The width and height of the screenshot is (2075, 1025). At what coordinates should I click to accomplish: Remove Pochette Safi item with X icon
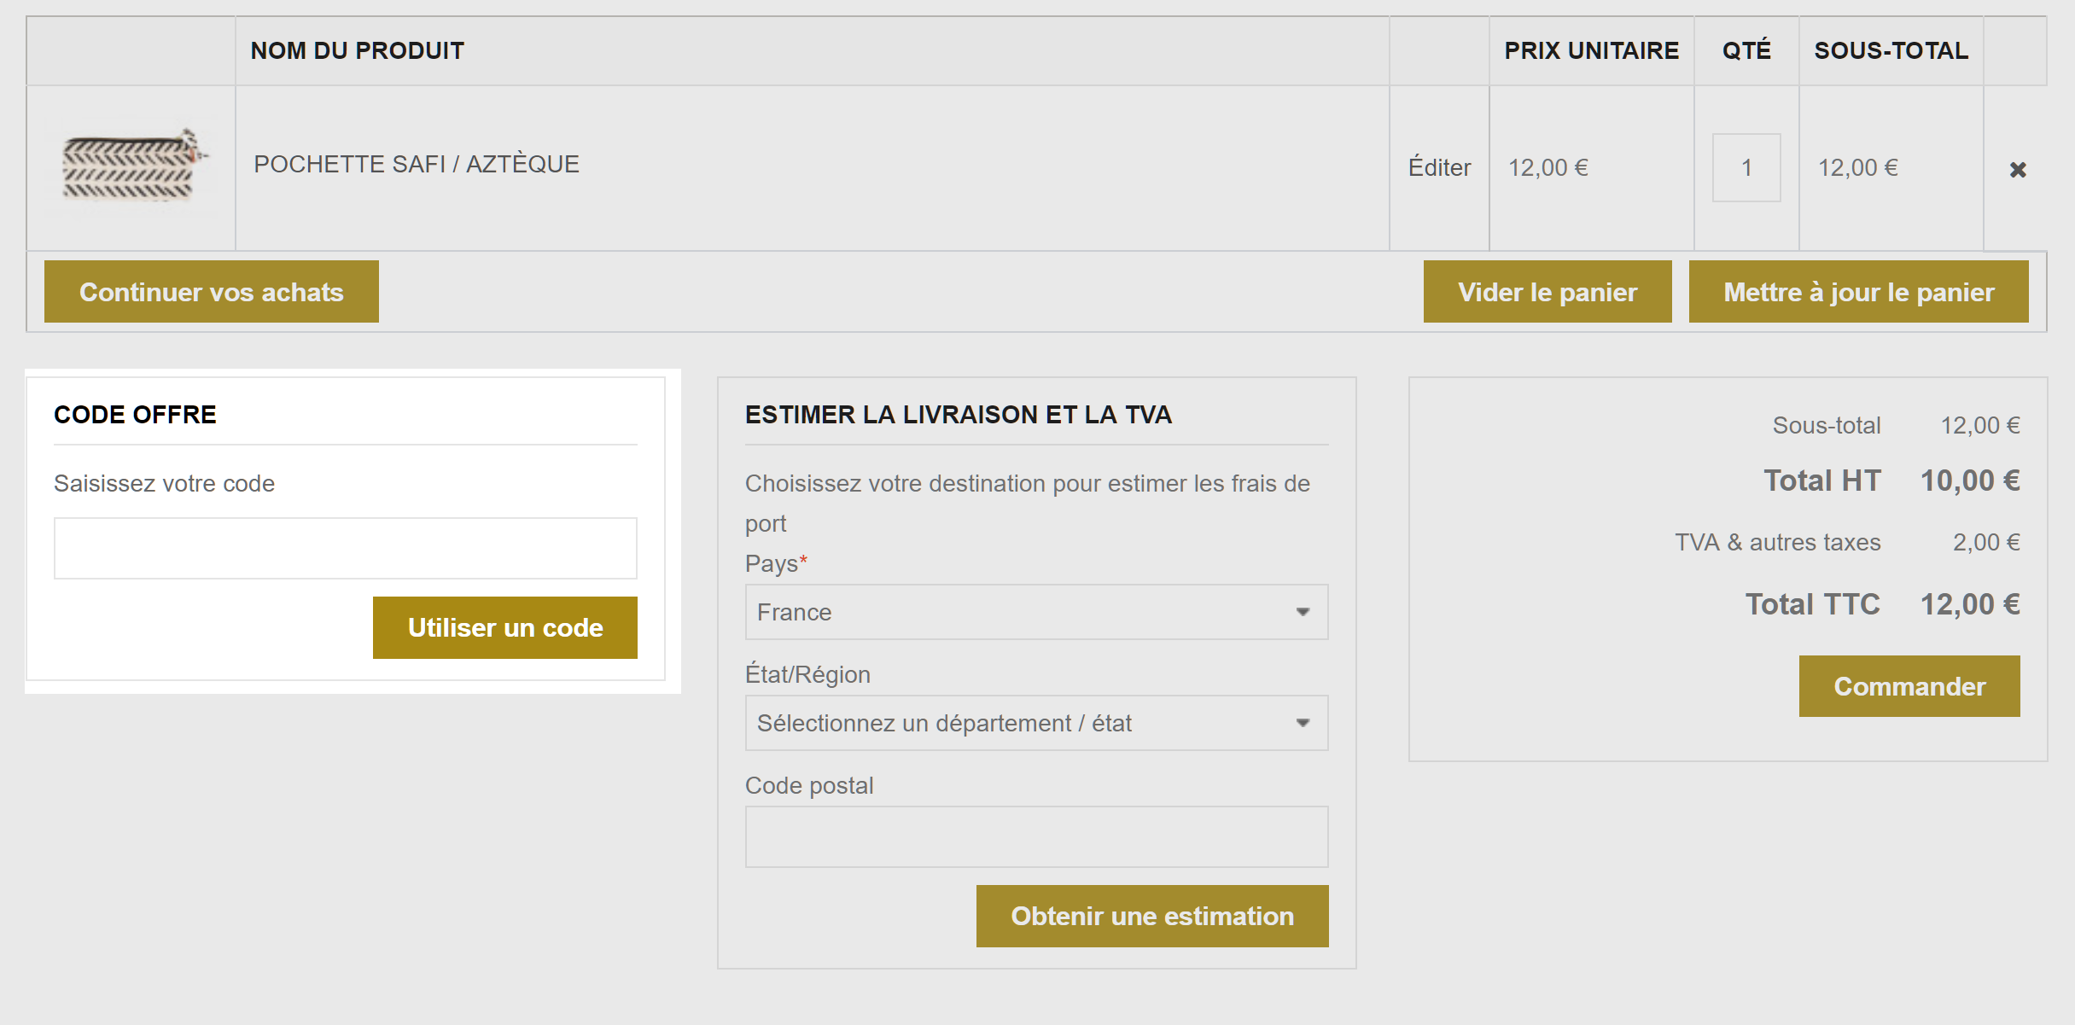(2018, 170)
